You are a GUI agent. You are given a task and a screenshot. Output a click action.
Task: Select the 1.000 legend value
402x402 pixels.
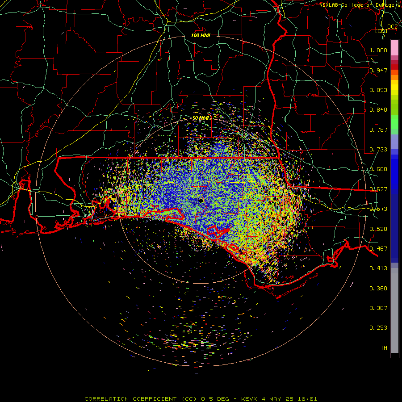coord(378,50)
